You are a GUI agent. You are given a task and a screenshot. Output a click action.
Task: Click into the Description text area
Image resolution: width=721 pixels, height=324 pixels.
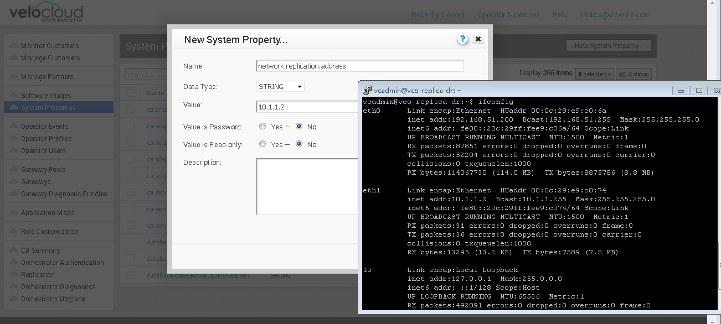307,186
